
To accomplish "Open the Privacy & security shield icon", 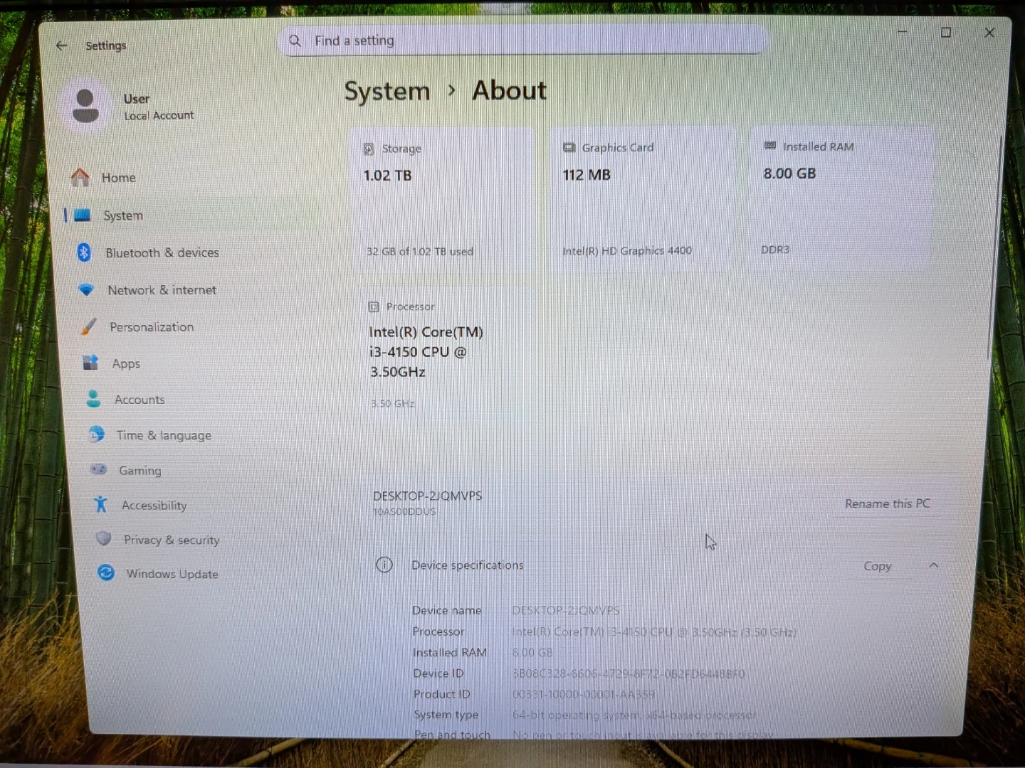I will (103, 539).
